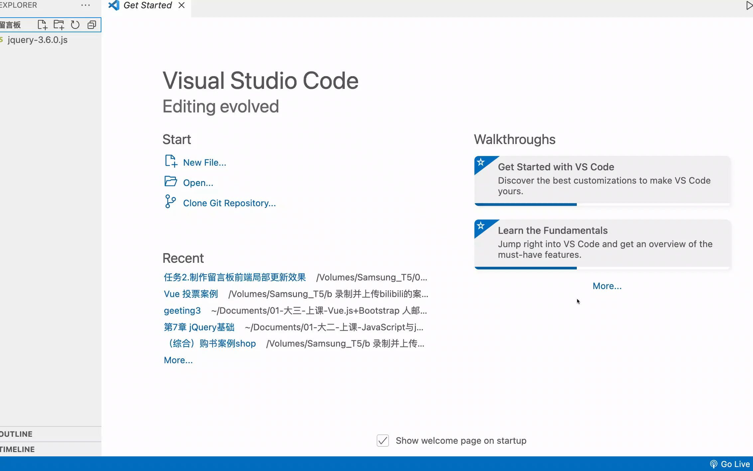Click the open folder icon under Start
Image resolution: width=753 pixels, height=471 pixels.
pyautogui.click(x=171, y=181)
